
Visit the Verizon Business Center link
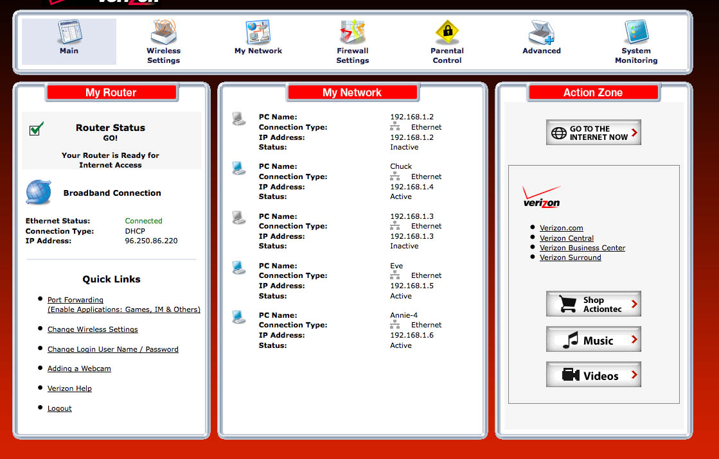point(582,247)
